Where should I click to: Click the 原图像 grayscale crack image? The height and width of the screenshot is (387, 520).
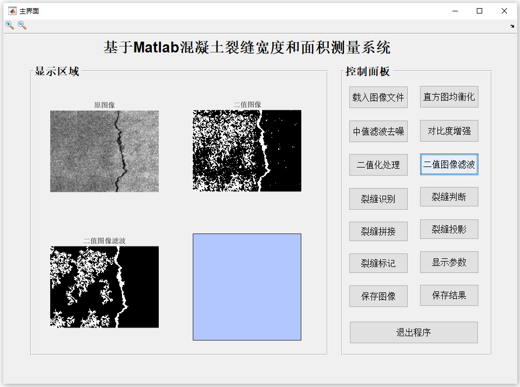104,151
